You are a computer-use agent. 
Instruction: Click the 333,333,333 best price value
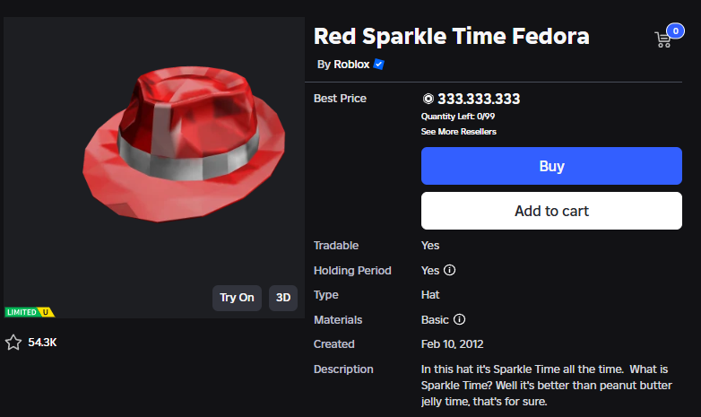479,99
